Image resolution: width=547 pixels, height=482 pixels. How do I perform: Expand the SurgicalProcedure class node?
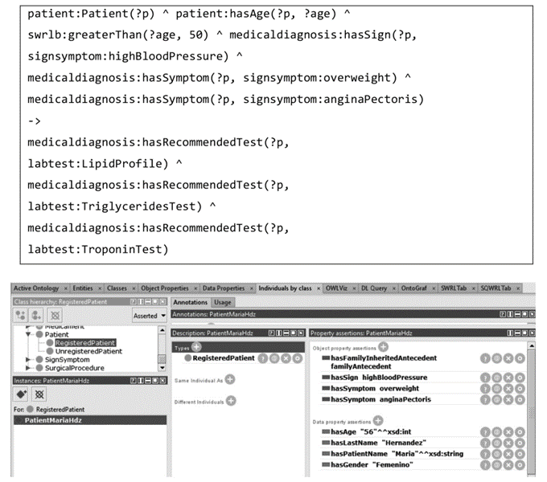pyautogui.click(x=29, y=368)
